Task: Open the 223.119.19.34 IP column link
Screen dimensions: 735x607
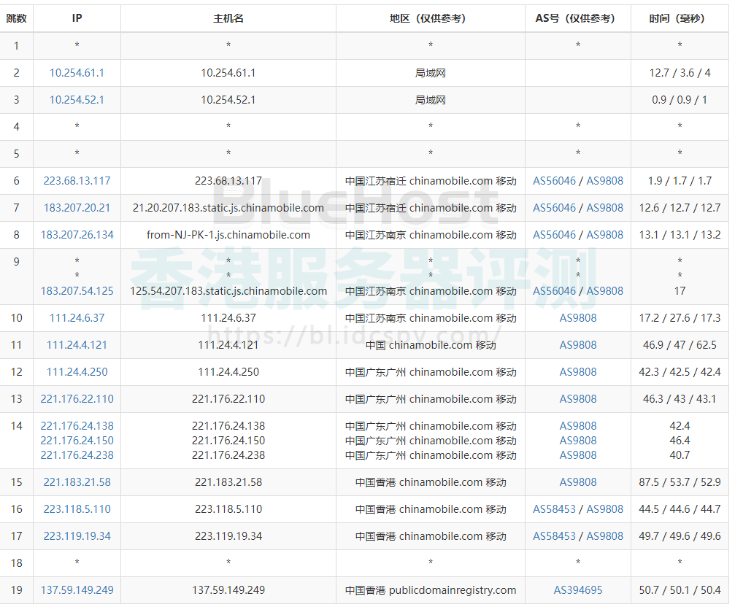Action: point(77,536)
